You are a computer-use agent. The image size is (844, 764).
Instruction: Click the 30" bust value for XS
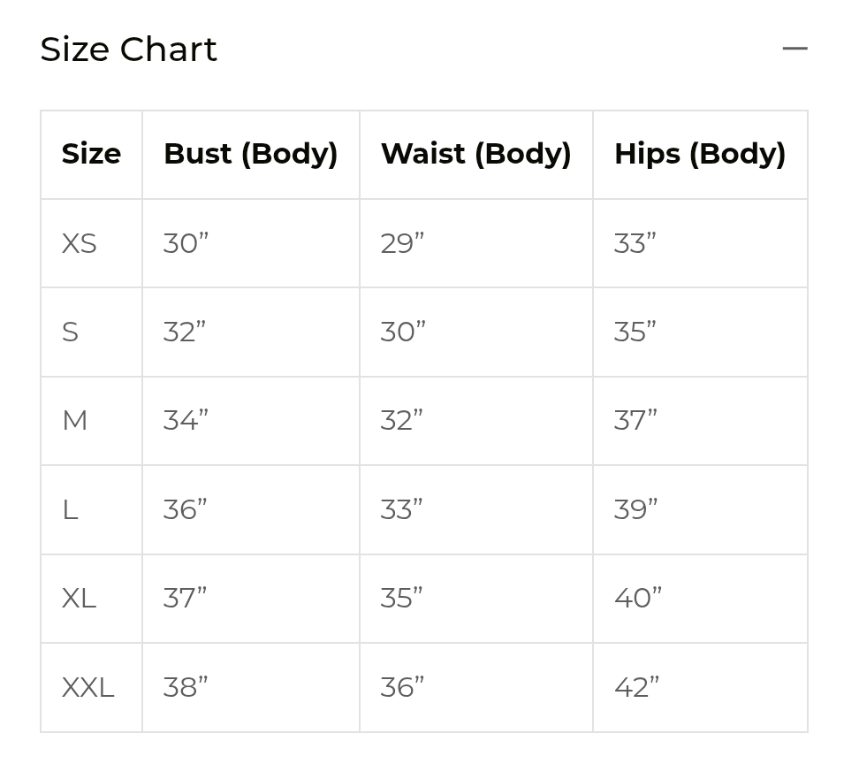(185, 243)
